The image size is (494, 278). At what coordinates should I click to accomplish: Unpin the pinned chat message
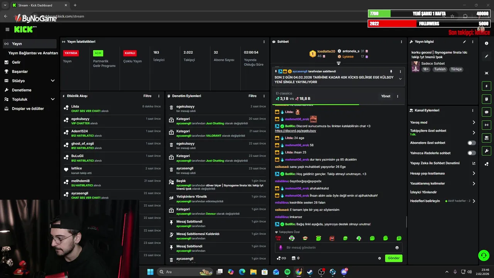click(391, 71)
